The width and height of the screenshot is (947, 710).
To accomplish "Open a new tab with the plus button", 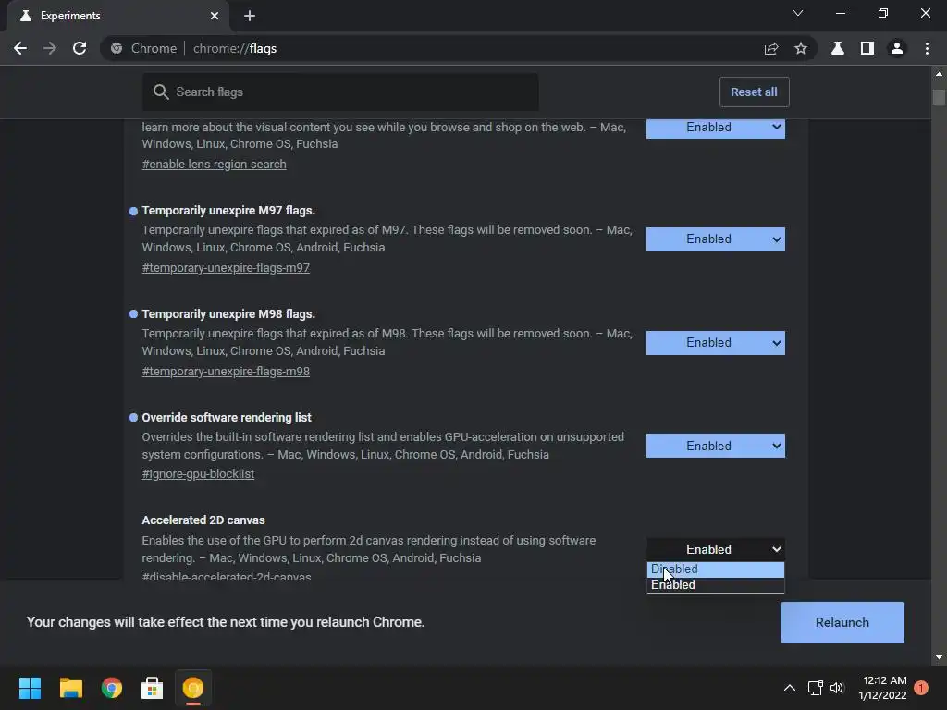I will [x=250, y=16].
